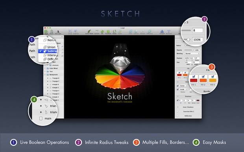Tick the main checkbox in the mask callout

pos(41,118)
